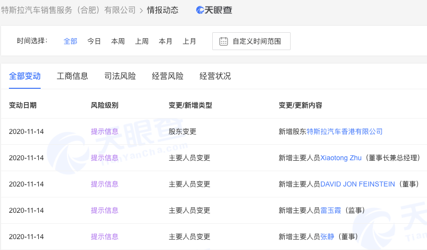Filter by 上周
The width and height of the screenshot is (427, 250).
pos(142,41)
